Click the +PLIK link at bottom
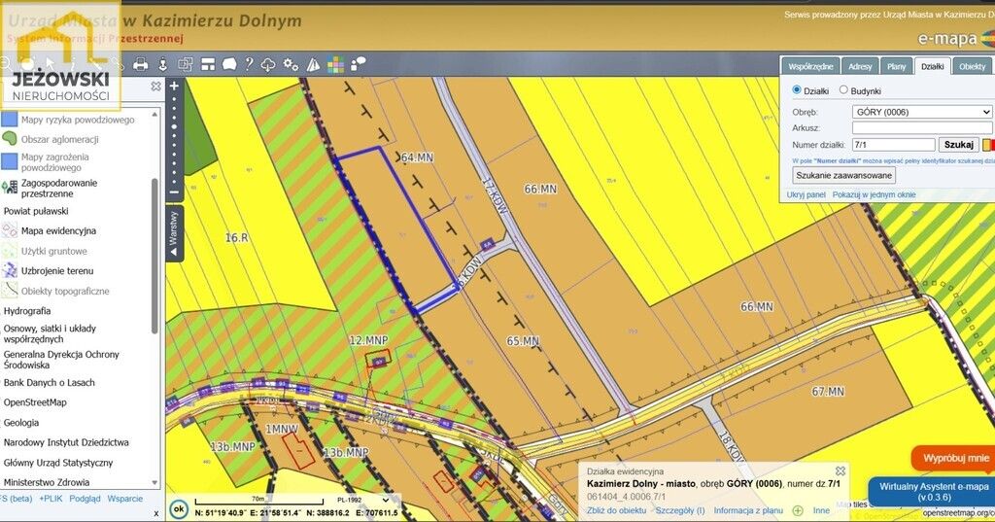Screen dimensions: 995x522 [x=51, y=499]
